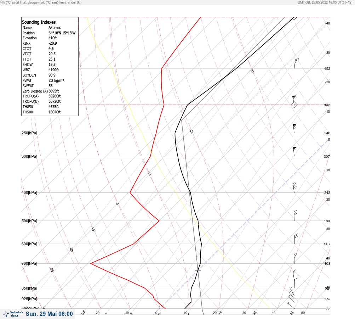
Task: Click the 925[hPa] pressure label
Action: (29, 299)
